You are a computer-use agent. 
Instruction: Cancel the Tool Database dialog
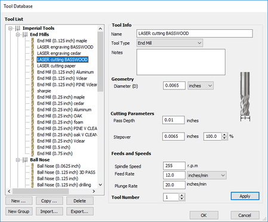(x=245, y=215)
